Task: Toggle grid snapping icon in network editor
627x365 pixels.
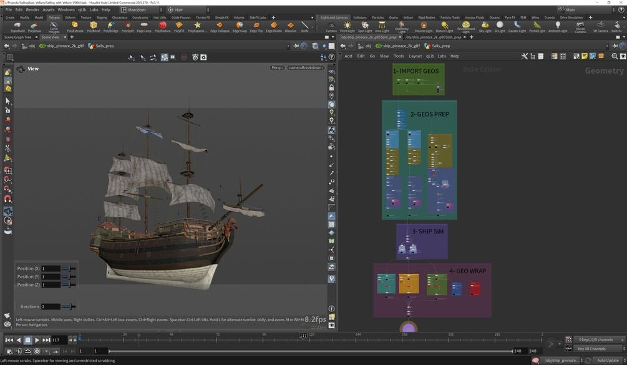Action: tap(563, 56)
